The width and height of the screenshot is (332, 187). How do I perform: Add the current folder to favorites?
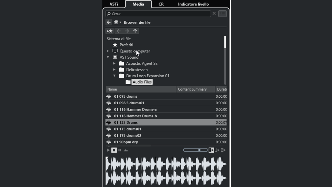[x=110, y=31]
